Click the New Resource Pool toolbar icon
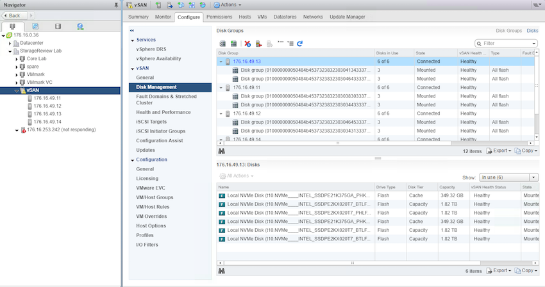The image size is (545, 287). pos(203,5)
